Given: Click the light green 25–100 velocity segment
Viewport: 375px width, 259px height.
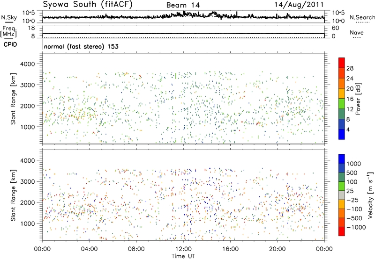Looking at the screenshot, I should (342, 186).
